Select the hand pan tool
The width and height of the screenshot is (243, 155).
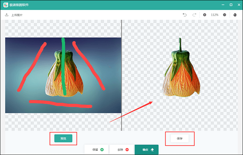[x=235, y=15]
